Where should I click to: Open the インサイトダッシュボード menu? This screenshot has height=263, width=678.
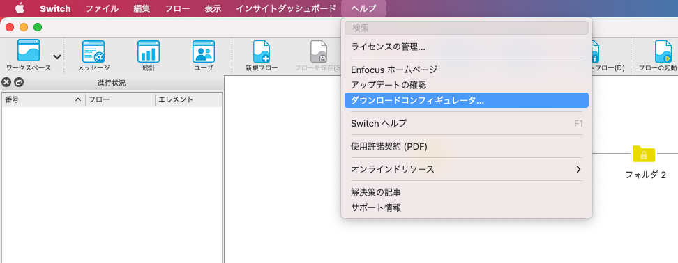click(286, 8)
